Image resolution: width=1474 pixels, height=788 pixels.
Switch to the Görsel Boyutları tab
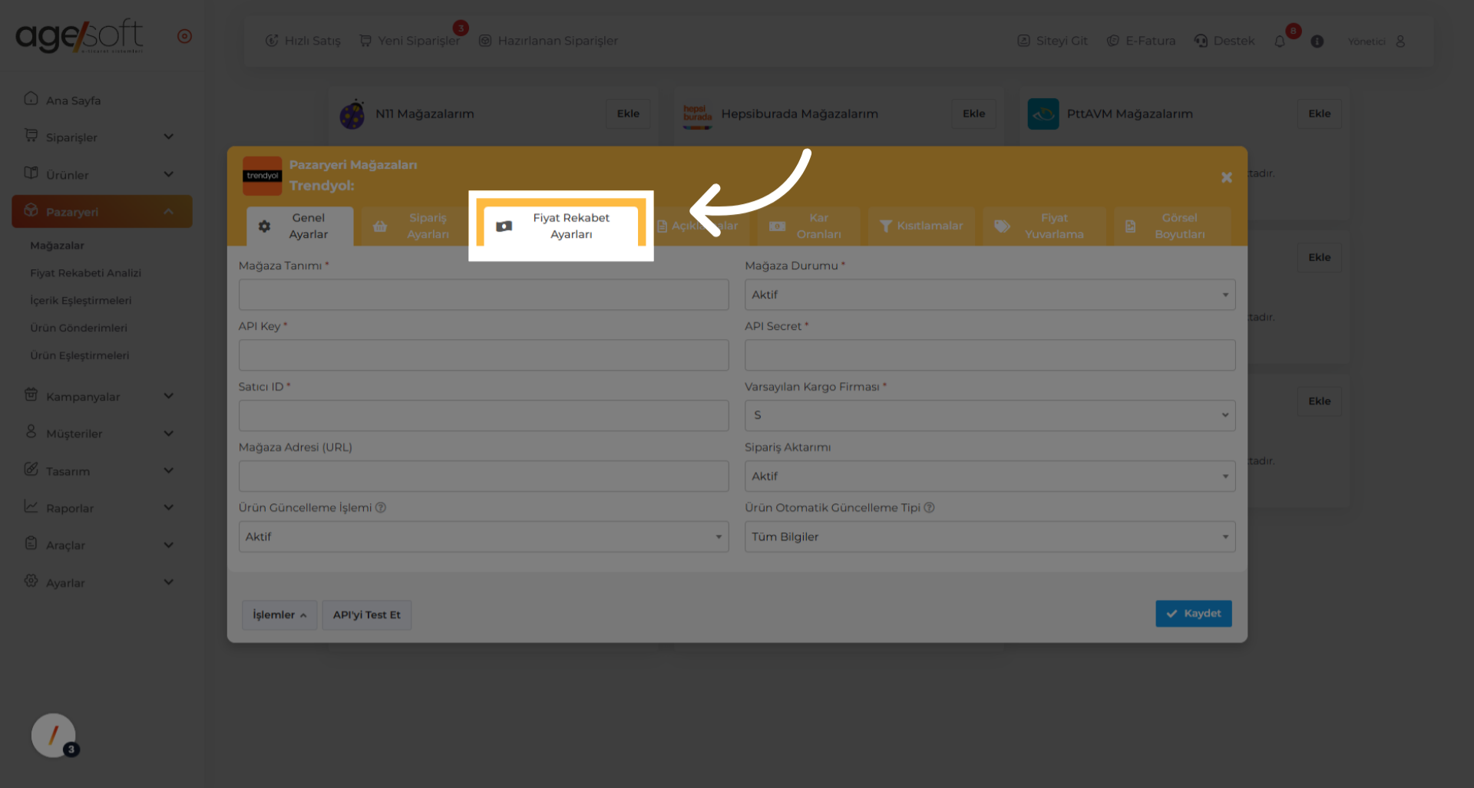click(1172, 226)
